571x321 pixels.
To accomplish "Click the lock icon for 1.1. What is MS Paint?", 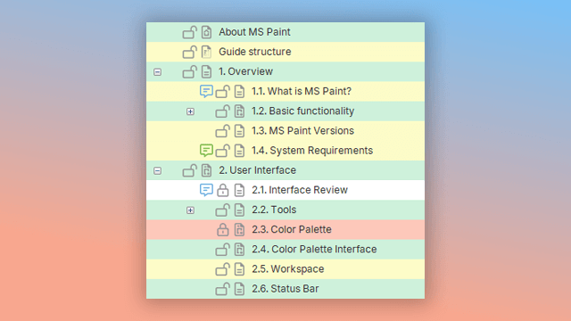I will click(223, 92).
